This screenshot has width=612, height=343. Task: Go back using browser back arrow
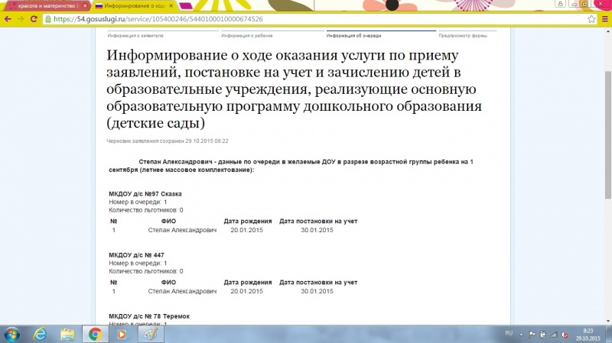8,19
